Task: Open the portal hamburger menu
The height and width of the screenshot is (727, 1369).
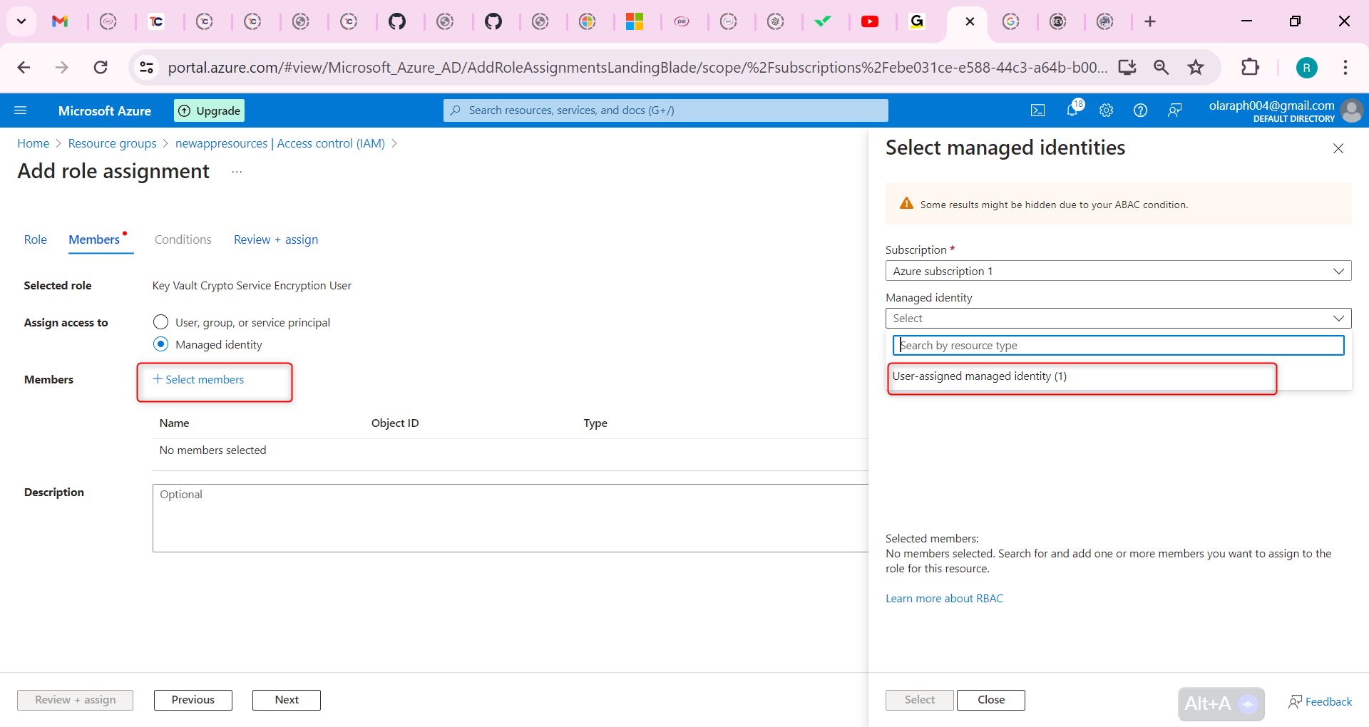Action: click(21, 110)
